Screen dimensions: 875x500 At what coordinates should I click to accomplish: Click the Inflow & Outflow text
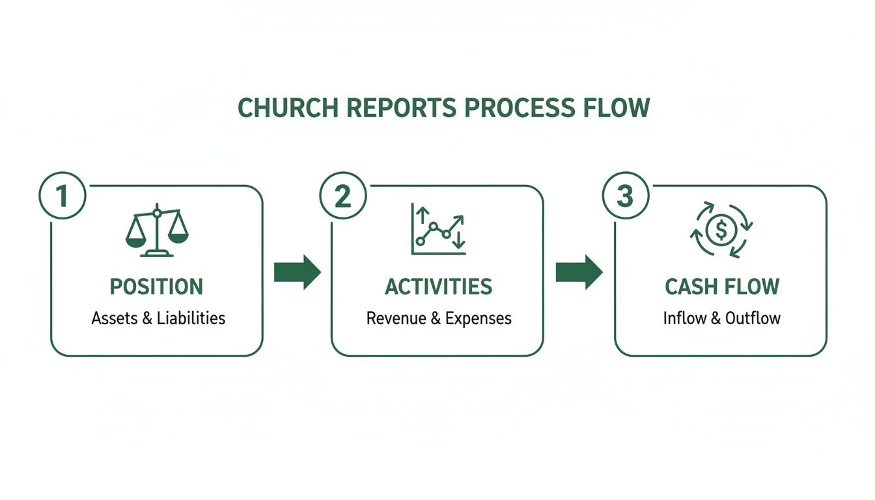tap(723, 318)
